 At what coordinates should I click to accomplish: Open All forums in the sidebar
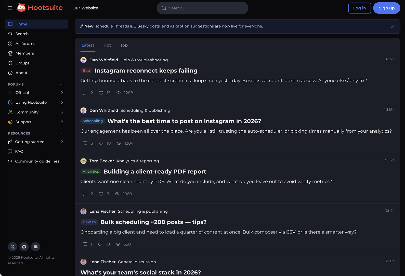click(x=36, y=44)
